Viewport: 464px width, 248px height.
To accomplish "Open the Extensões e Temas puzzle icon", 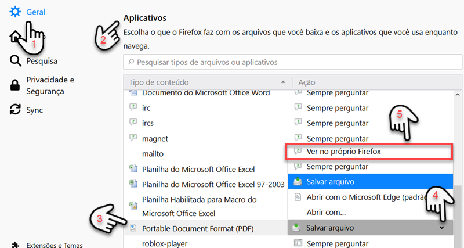I will tap(16, 245).
